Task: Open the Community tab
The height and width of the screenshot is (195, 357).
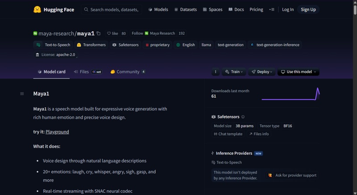Action: click(x=128, y=72)
